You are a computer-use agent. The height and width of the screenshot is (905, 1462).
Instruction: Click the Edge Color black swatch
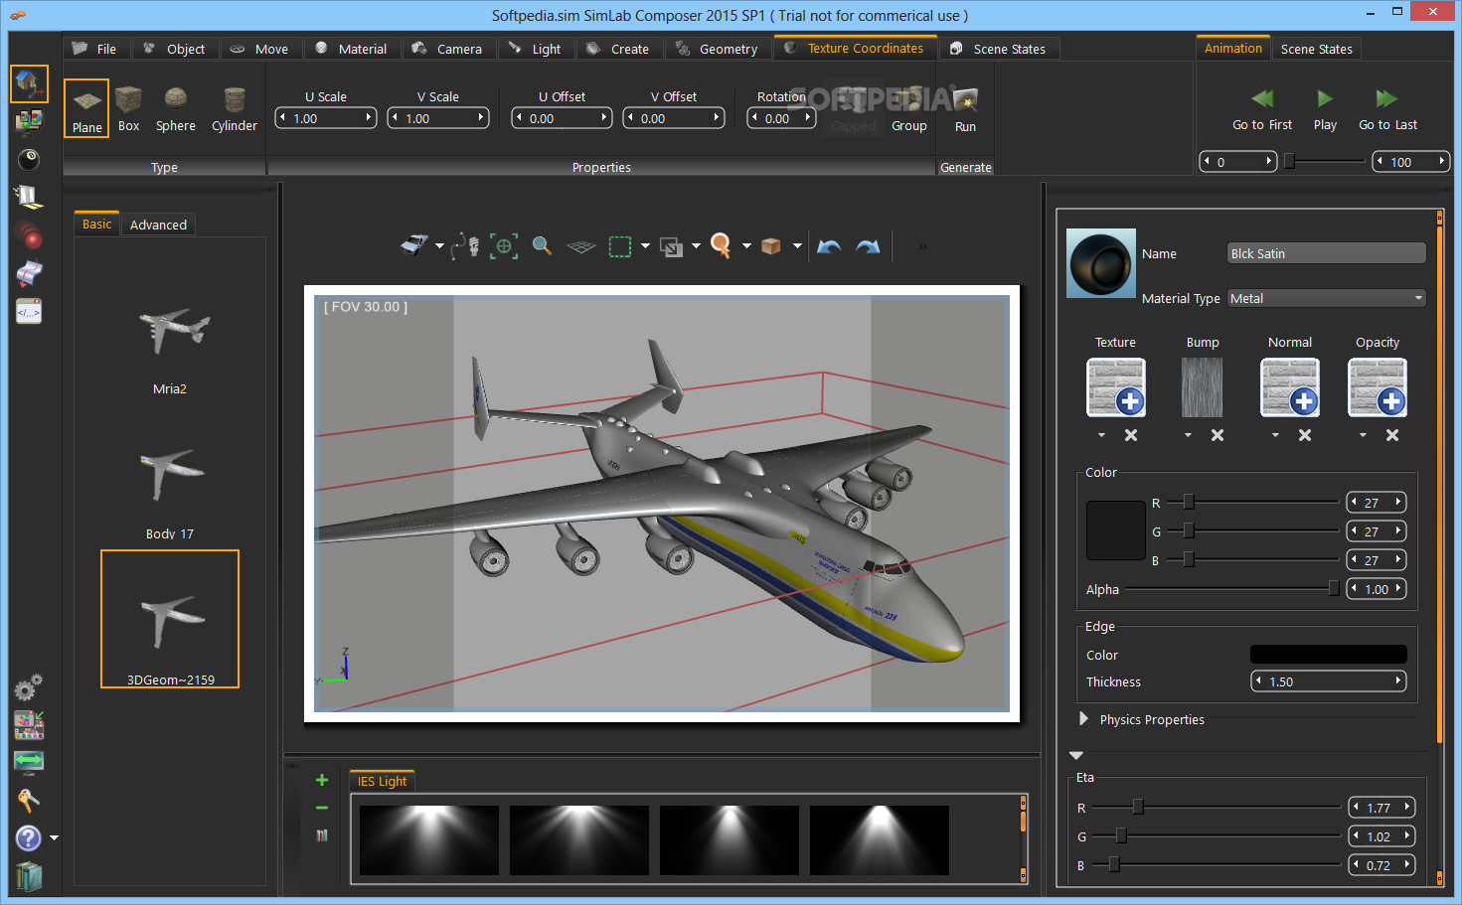pos(1329,654)
